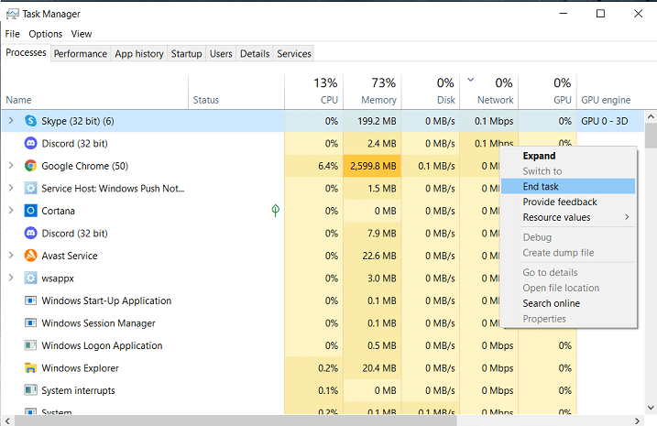Open the Resource values submenu arrow
The image size is (657, 426).
(x=627, y=217)
